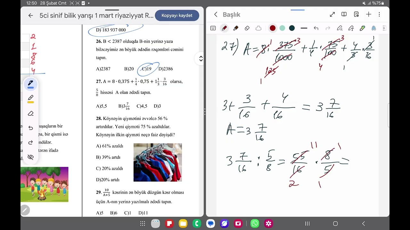Edit the Başlık title field
Screen dimensions: 410x230
231,14
